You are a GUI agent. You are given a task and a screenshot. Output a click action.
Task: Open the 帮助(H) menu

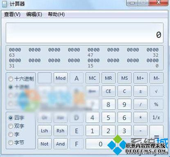56,14
